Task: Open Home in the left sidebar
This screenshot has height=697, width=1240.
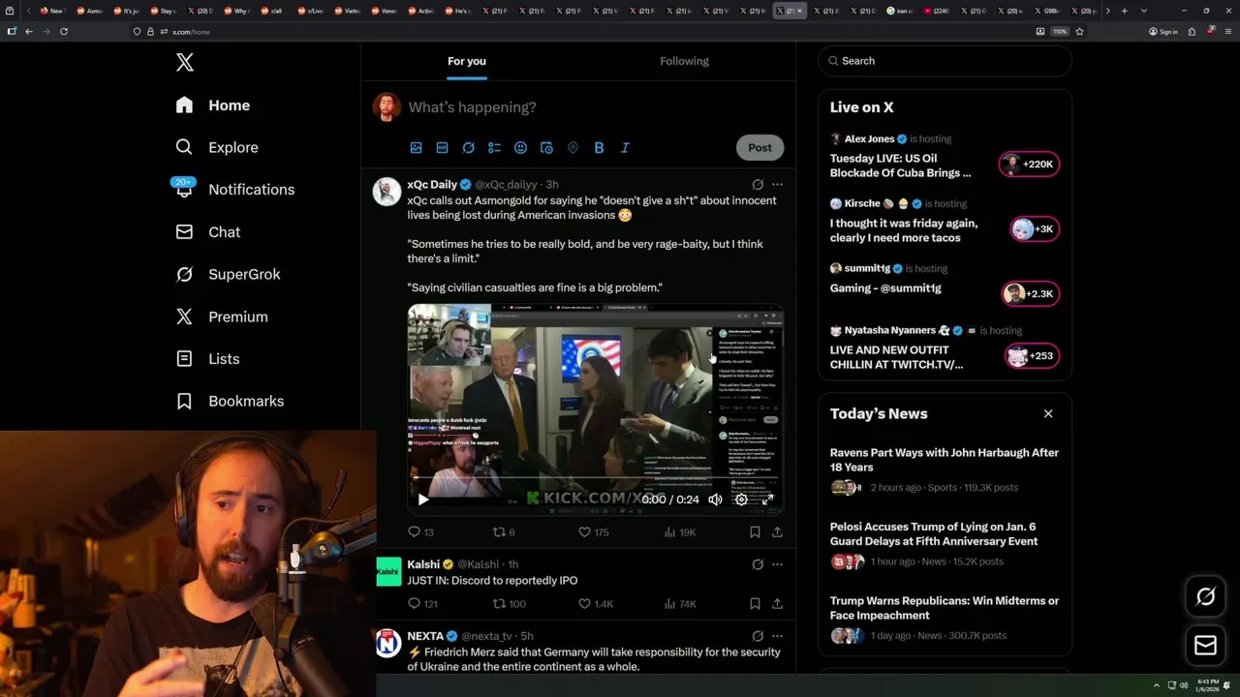Action: point(213,106)
